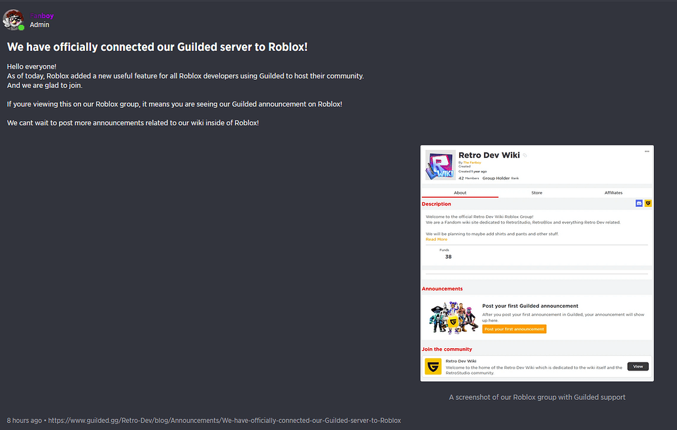677x430 pixels.
Task: Select the Guilded shield next to Retro Dev Wiki listing
Action: (432, 367)
